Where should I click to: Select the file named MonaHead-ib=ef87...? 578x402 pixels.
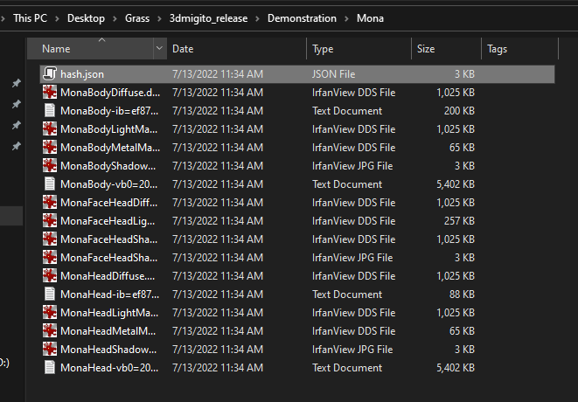[x=110, y=295]
